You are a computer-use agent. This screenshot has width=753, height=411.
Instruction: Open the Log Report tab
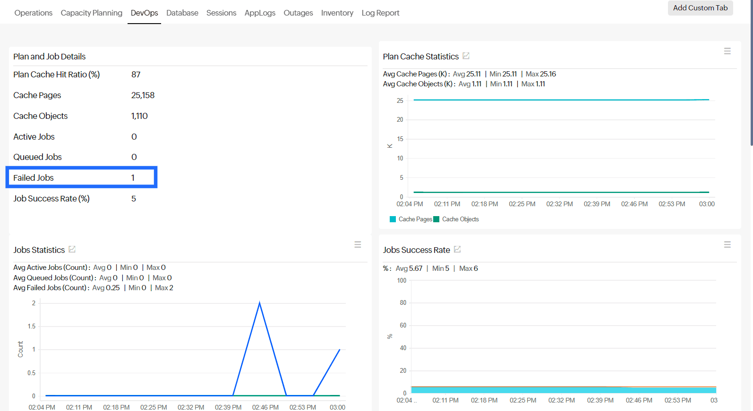coord(380,13)
